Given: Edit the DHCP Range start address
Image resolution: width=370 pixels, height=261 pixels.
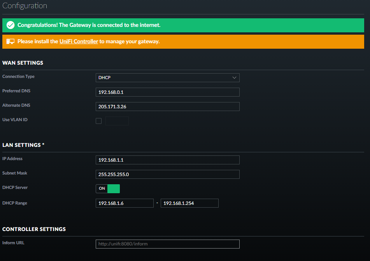Looking at the screenshot, I should tap(125, 203).
